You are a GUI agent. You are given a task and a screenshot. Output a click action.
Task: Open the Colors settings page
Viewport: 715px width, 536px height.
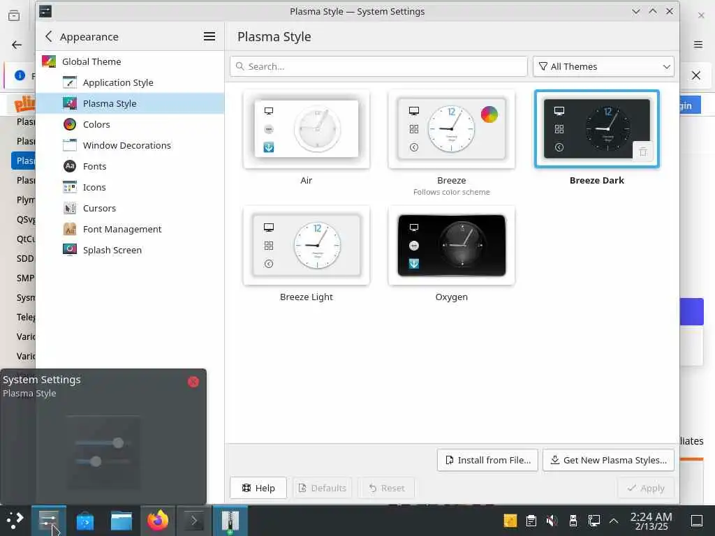(x=129, y=124)
